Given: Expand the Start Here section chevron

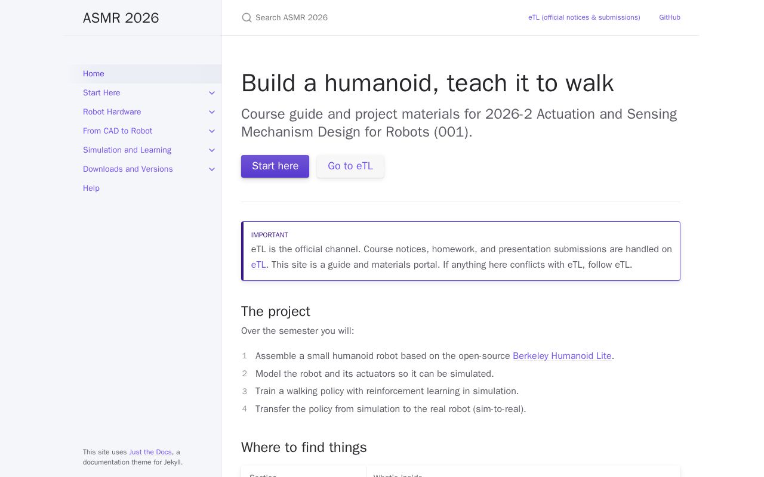Looking at the screenshot, I should click(212, 93).
